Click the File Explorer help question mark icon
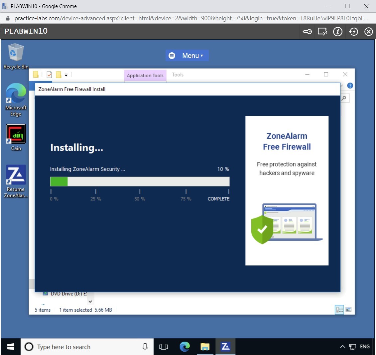This screenshot has height=355, width=376. [350, 86]
